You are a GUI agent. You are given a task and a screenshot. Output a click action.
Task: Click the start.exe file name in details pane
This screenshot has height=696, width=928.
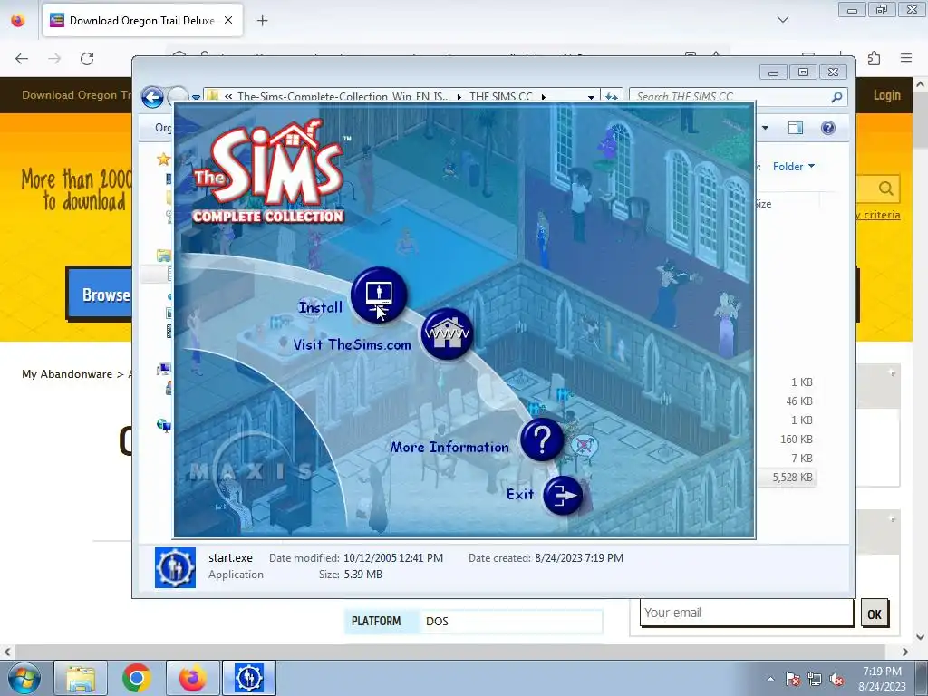230,557
